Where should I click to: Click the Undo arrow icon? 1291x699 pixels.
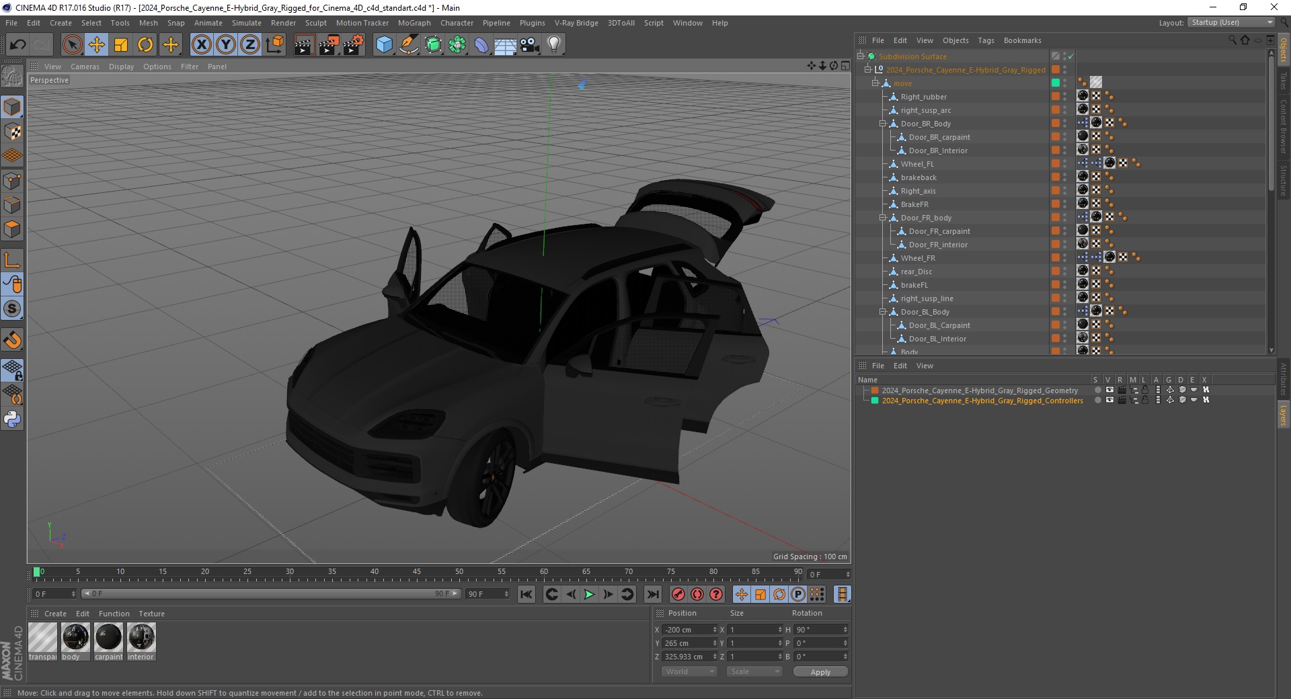pos(18,45)
